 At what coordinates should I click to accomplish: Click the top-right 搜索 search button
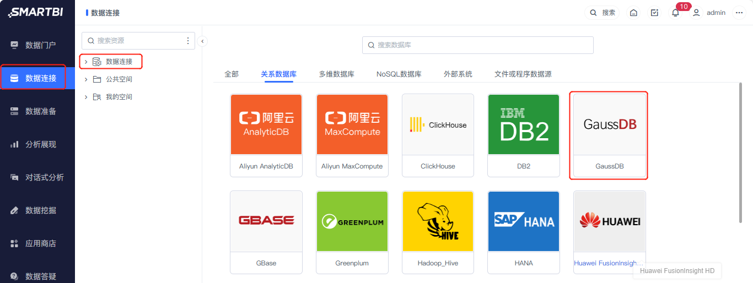[x=602, y=13]
